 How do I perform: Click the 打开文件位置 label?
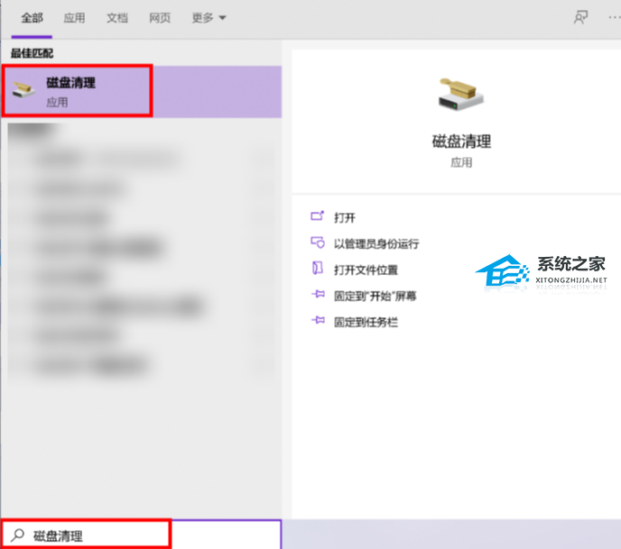click(x=366, y=270)
